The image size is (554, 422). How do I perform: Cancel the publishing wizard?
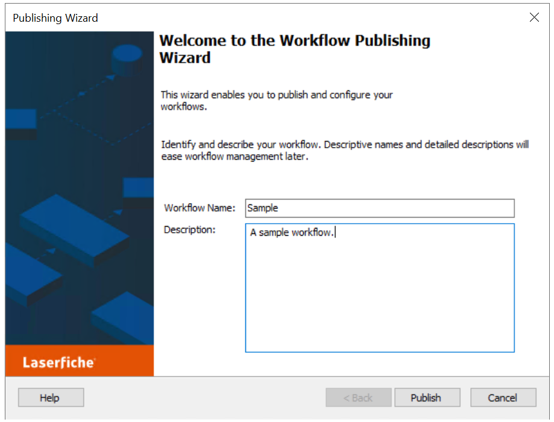tap(503, 397)
